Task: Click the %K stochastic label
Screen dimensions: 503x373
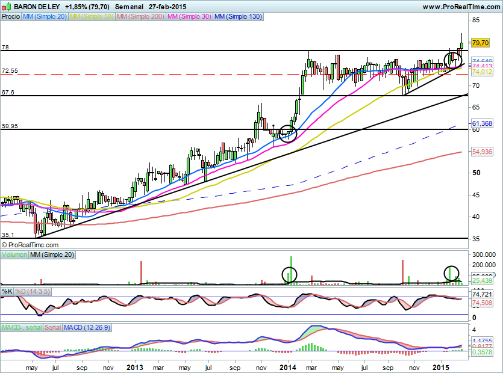Action: tap(7, 292)
